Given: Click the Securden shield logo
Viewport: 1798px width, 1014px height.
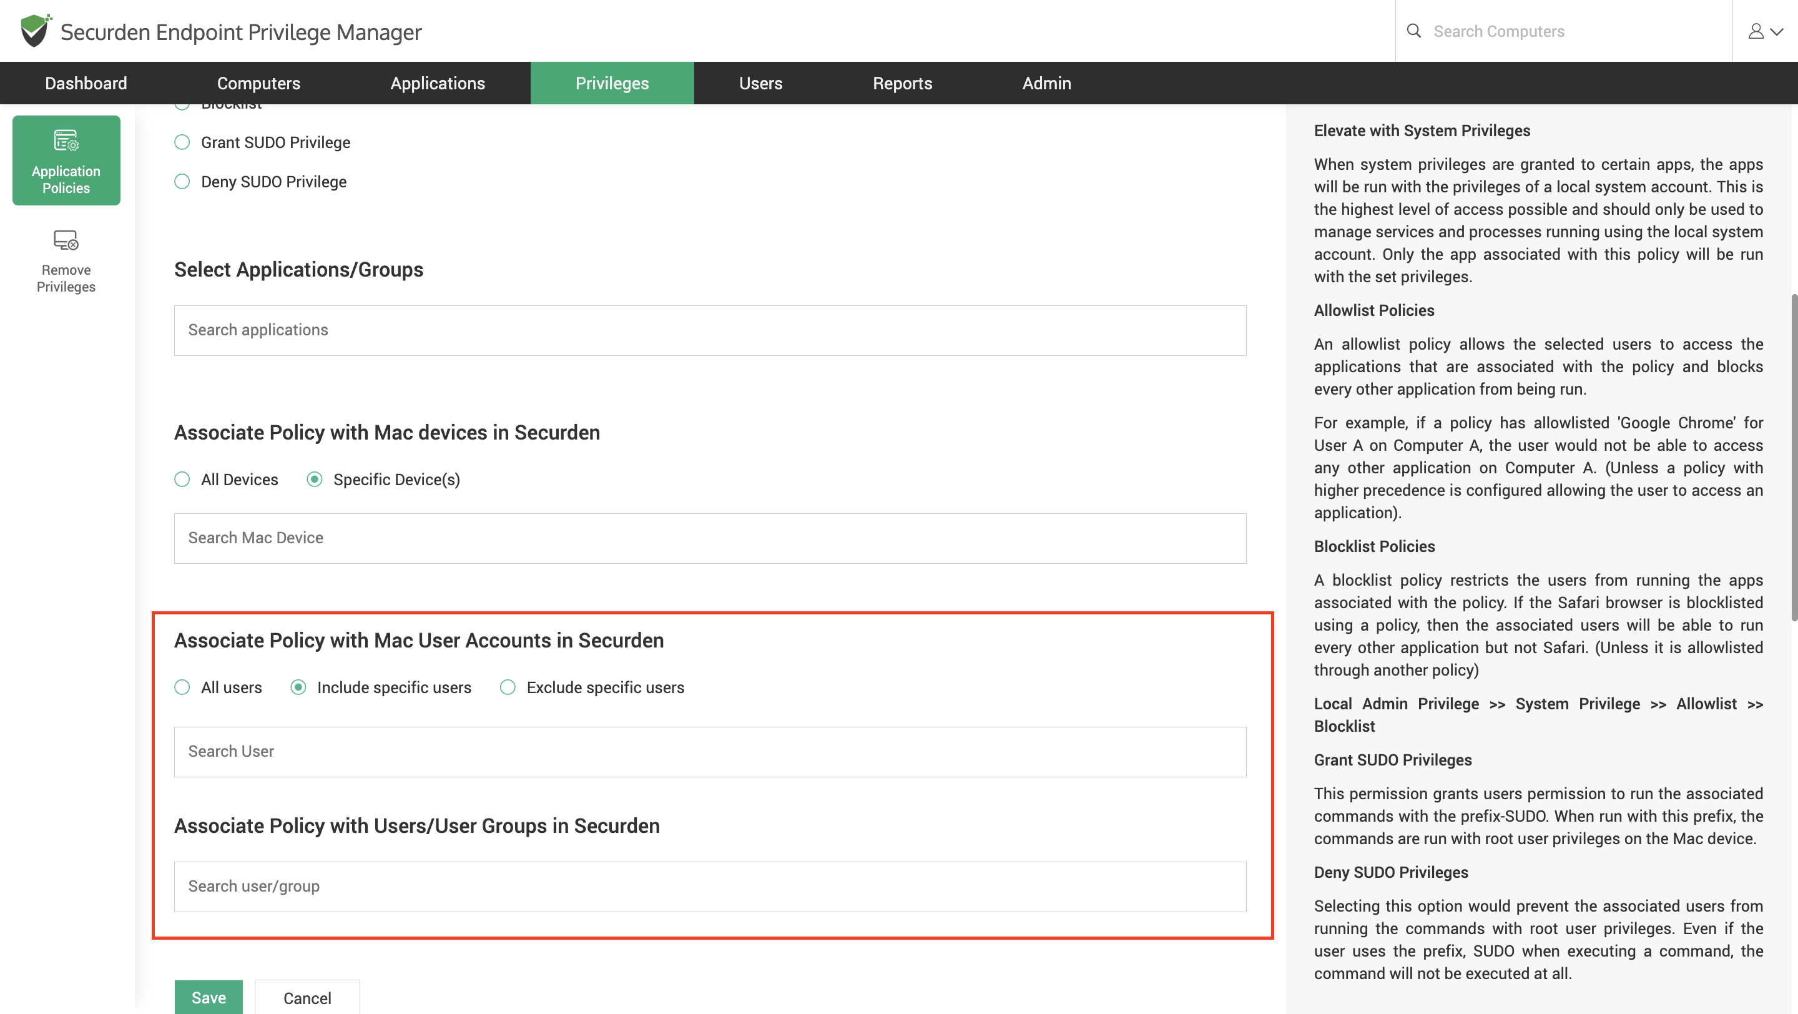Looking at the screenshot, I should pos(36,31).
